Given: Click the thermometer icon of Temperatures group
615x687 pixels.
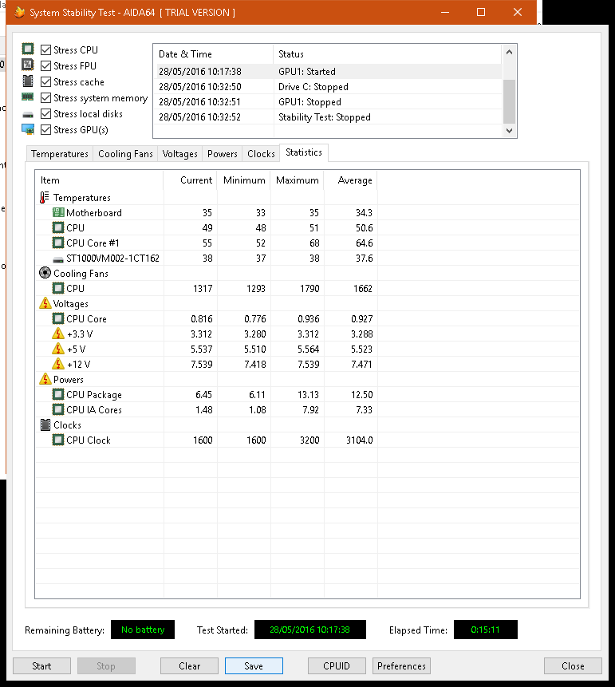Looking at the screenshot, I should pos(45,198).
